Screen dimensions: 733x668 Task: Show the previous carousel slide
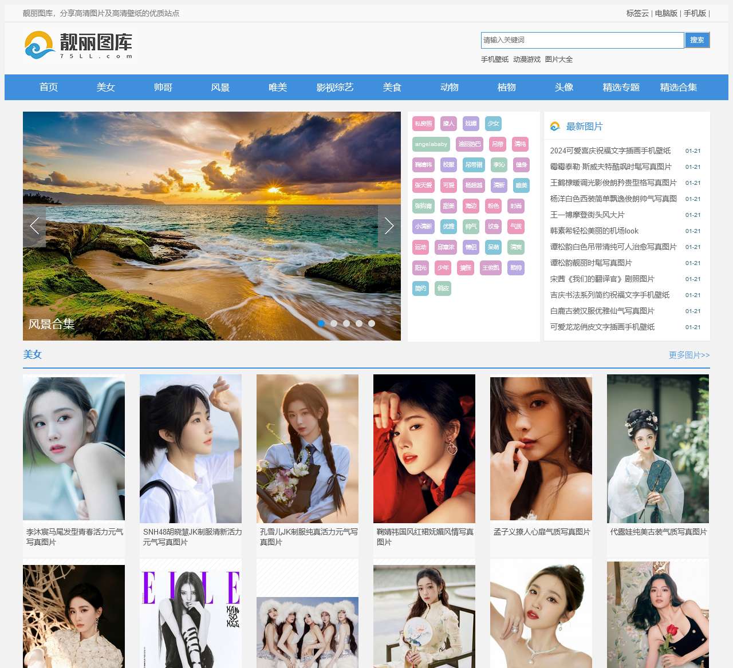click(34, 226)
